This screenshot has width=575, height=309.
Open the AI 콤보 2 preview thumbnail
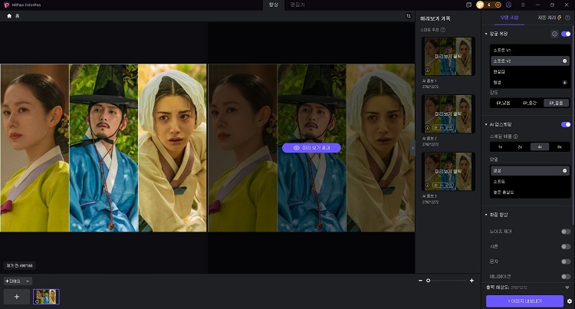[449, 113]
